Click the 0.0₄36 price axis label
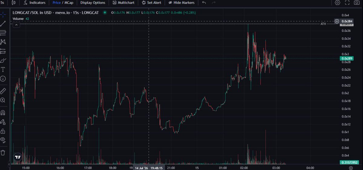This screenshot has height=170, width=363. (x=346, y=31)
